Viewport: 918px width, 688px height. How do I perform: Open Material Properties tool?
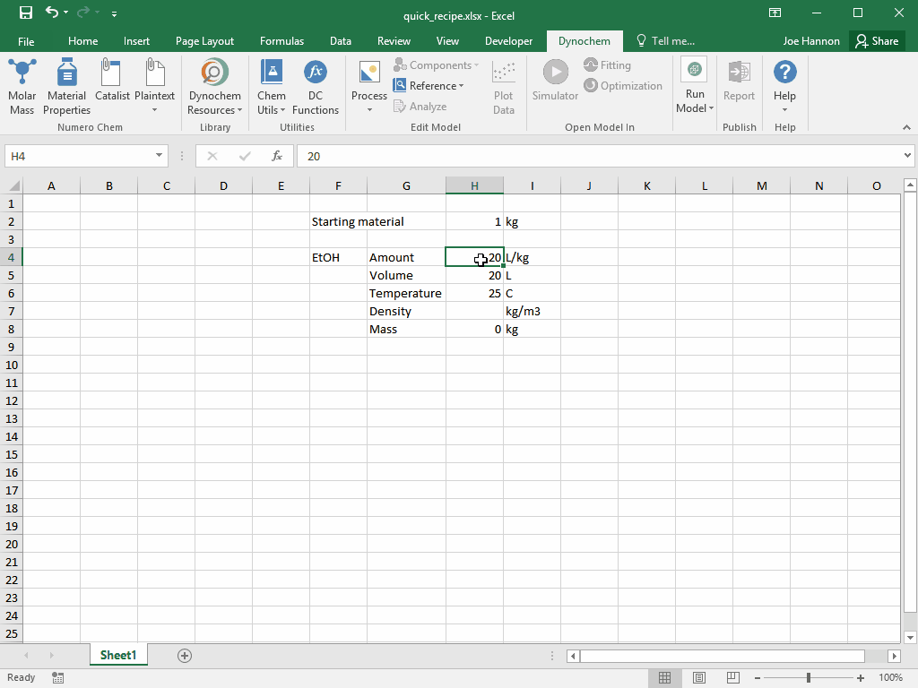tap(66, 87)
